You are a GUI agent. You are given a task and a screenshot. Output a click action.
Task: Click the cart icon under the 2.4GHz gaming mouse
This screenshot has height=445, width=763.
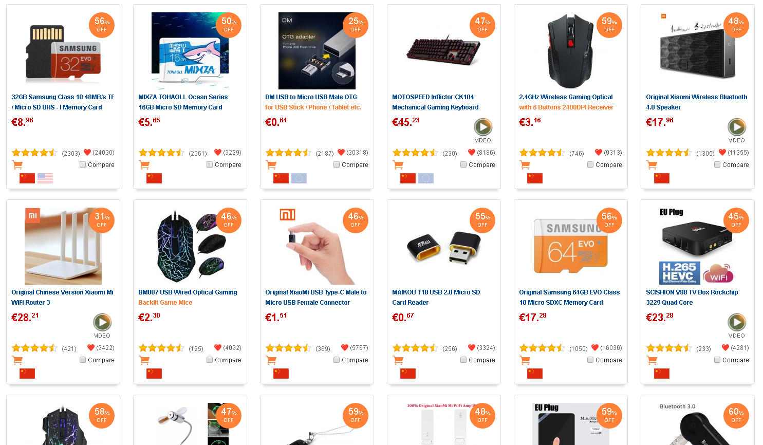click(x=525, y=165)
